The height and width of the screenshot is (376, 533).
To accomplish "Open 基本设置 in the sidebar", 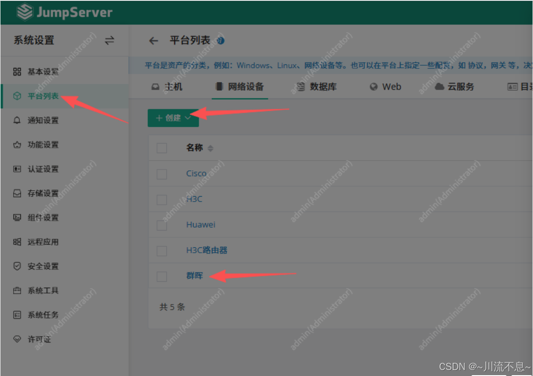I will point(43,72).
